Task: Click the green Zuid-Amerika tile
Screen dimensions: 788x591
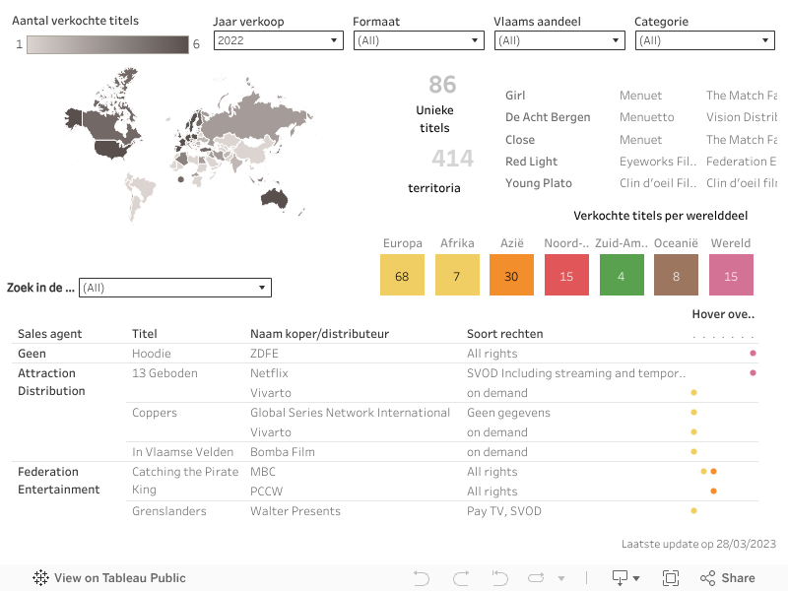Action: [621, 276]
